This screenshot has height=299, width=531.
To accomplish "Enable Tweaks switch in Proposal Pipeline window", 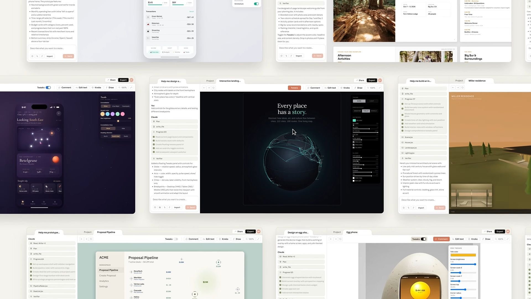I will pyautogui.click(x=176, y=239).
